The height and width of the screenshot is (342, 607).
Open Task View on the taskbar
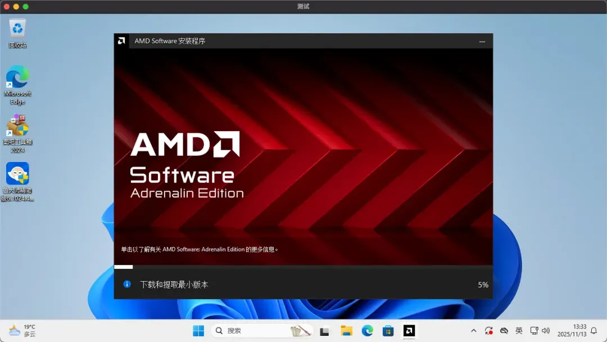325,331
